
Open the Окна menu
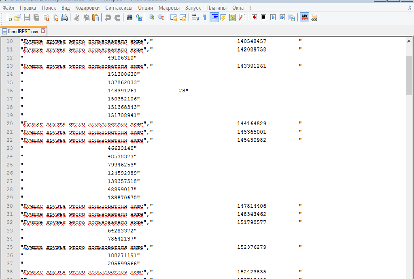pyautogui.click(x=238, y=8)
